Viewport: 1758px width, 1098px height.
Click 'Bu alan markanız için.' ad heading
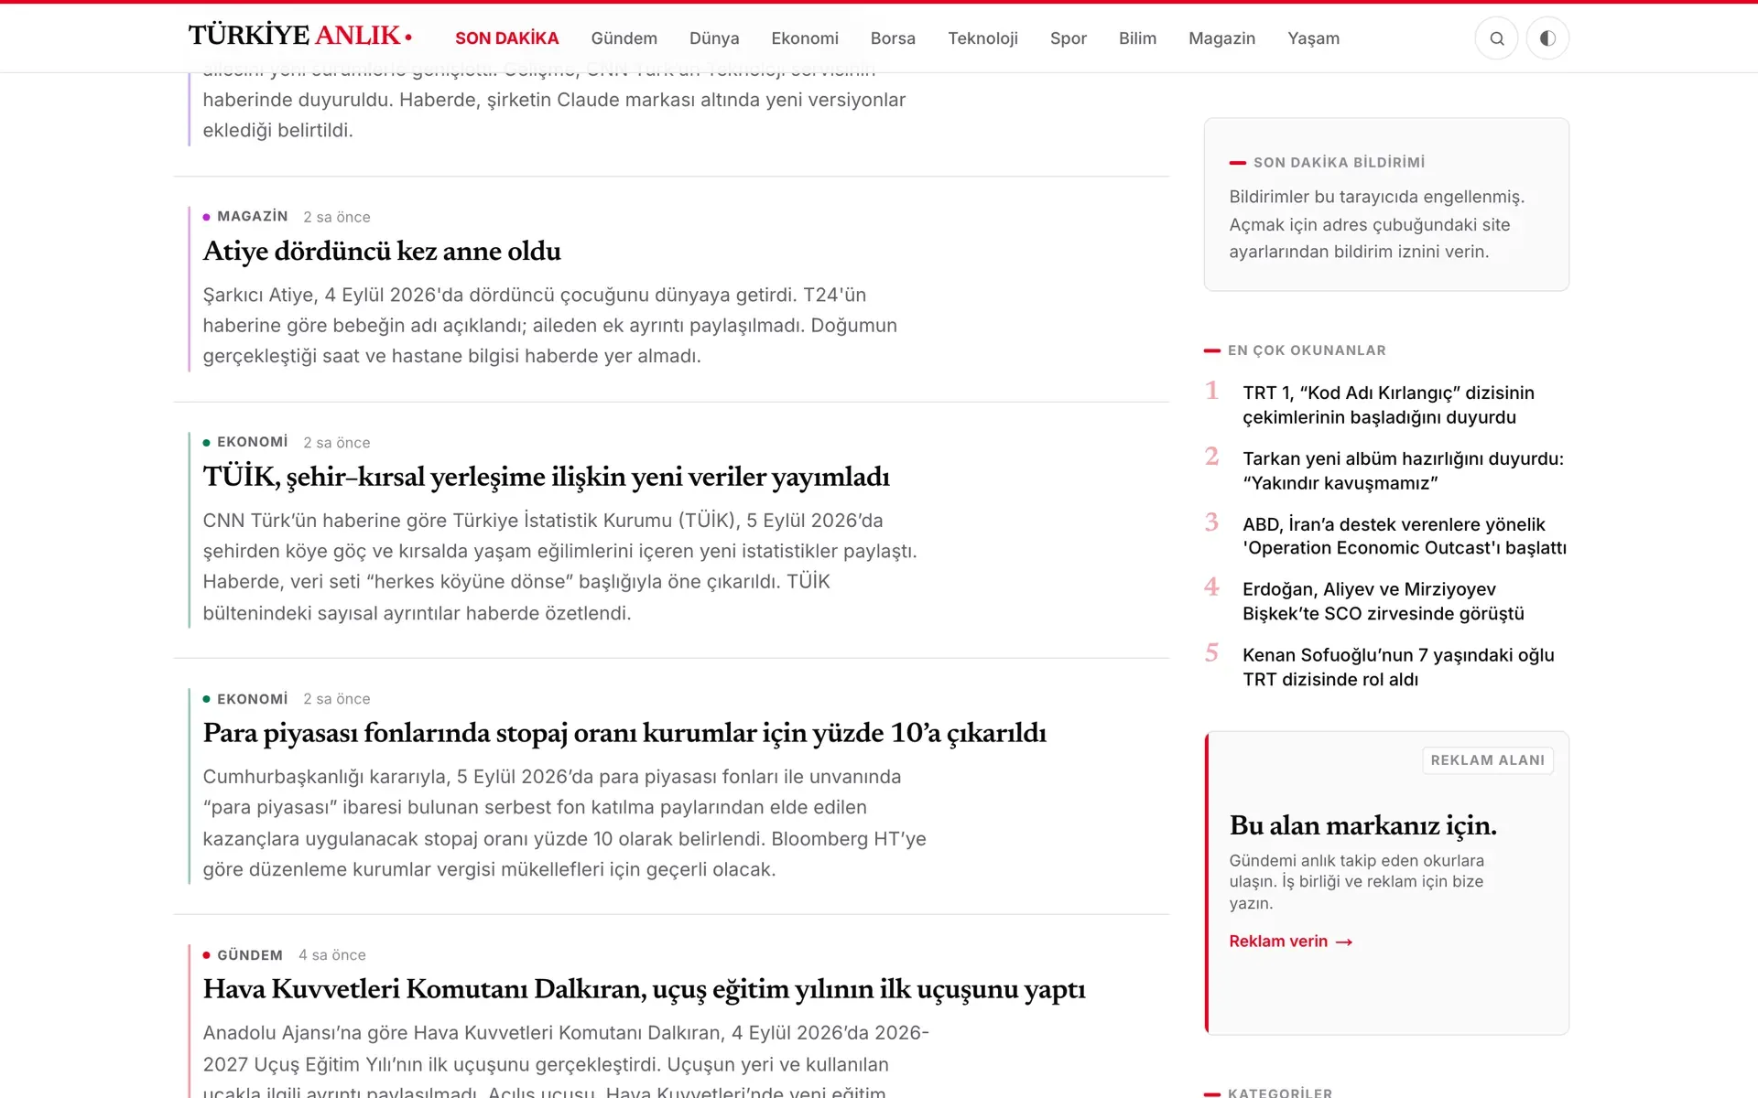point(1362,825)
